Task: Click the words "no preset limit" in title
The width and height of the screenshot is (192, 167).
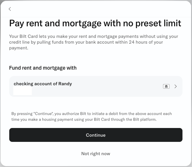Action: click(152, 23)
